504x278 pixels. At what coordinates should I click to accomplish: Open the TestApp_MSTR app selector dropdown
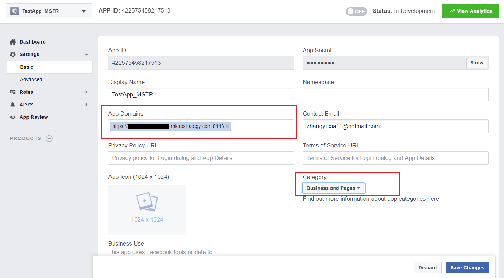pyautogui.click(x=49, y=11)
